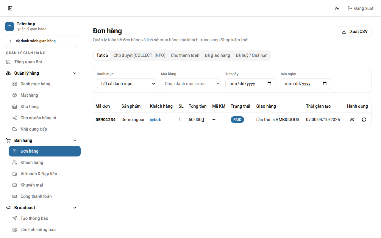Click the order code DEMO1234
Viewport: 381px width, 238px height.
click(106, 120)
